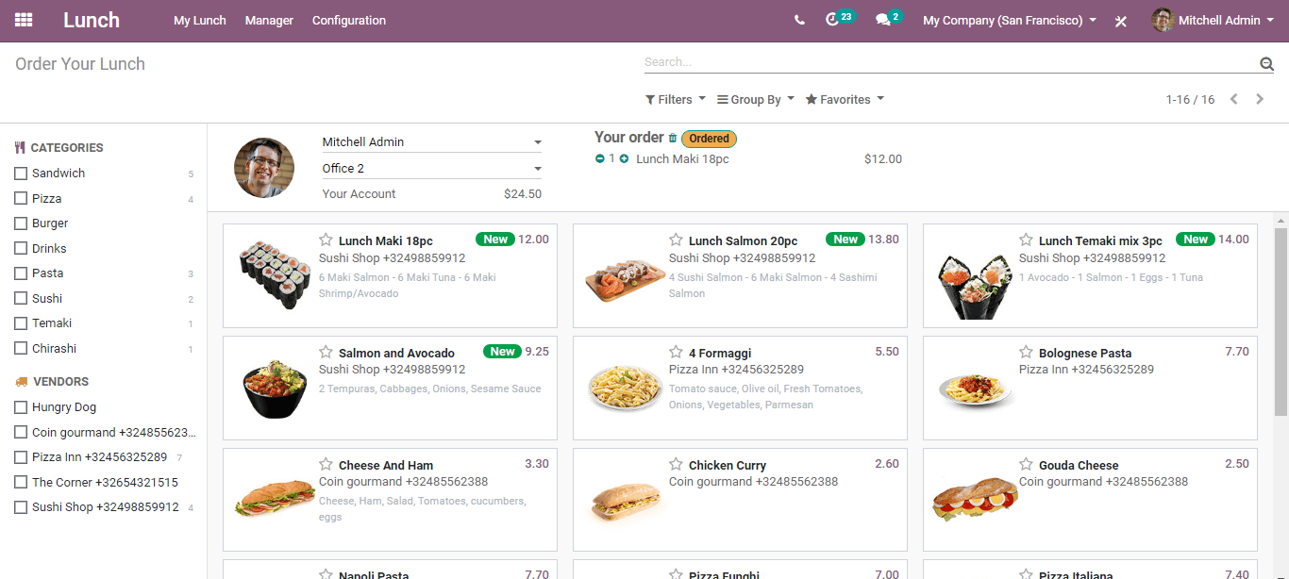Toggle the Sushi category checkbox
The image size is (1289, 579).
(21, 299)
